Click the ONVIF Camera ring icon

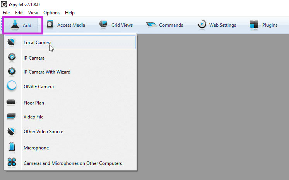click(x=12, y=86)
